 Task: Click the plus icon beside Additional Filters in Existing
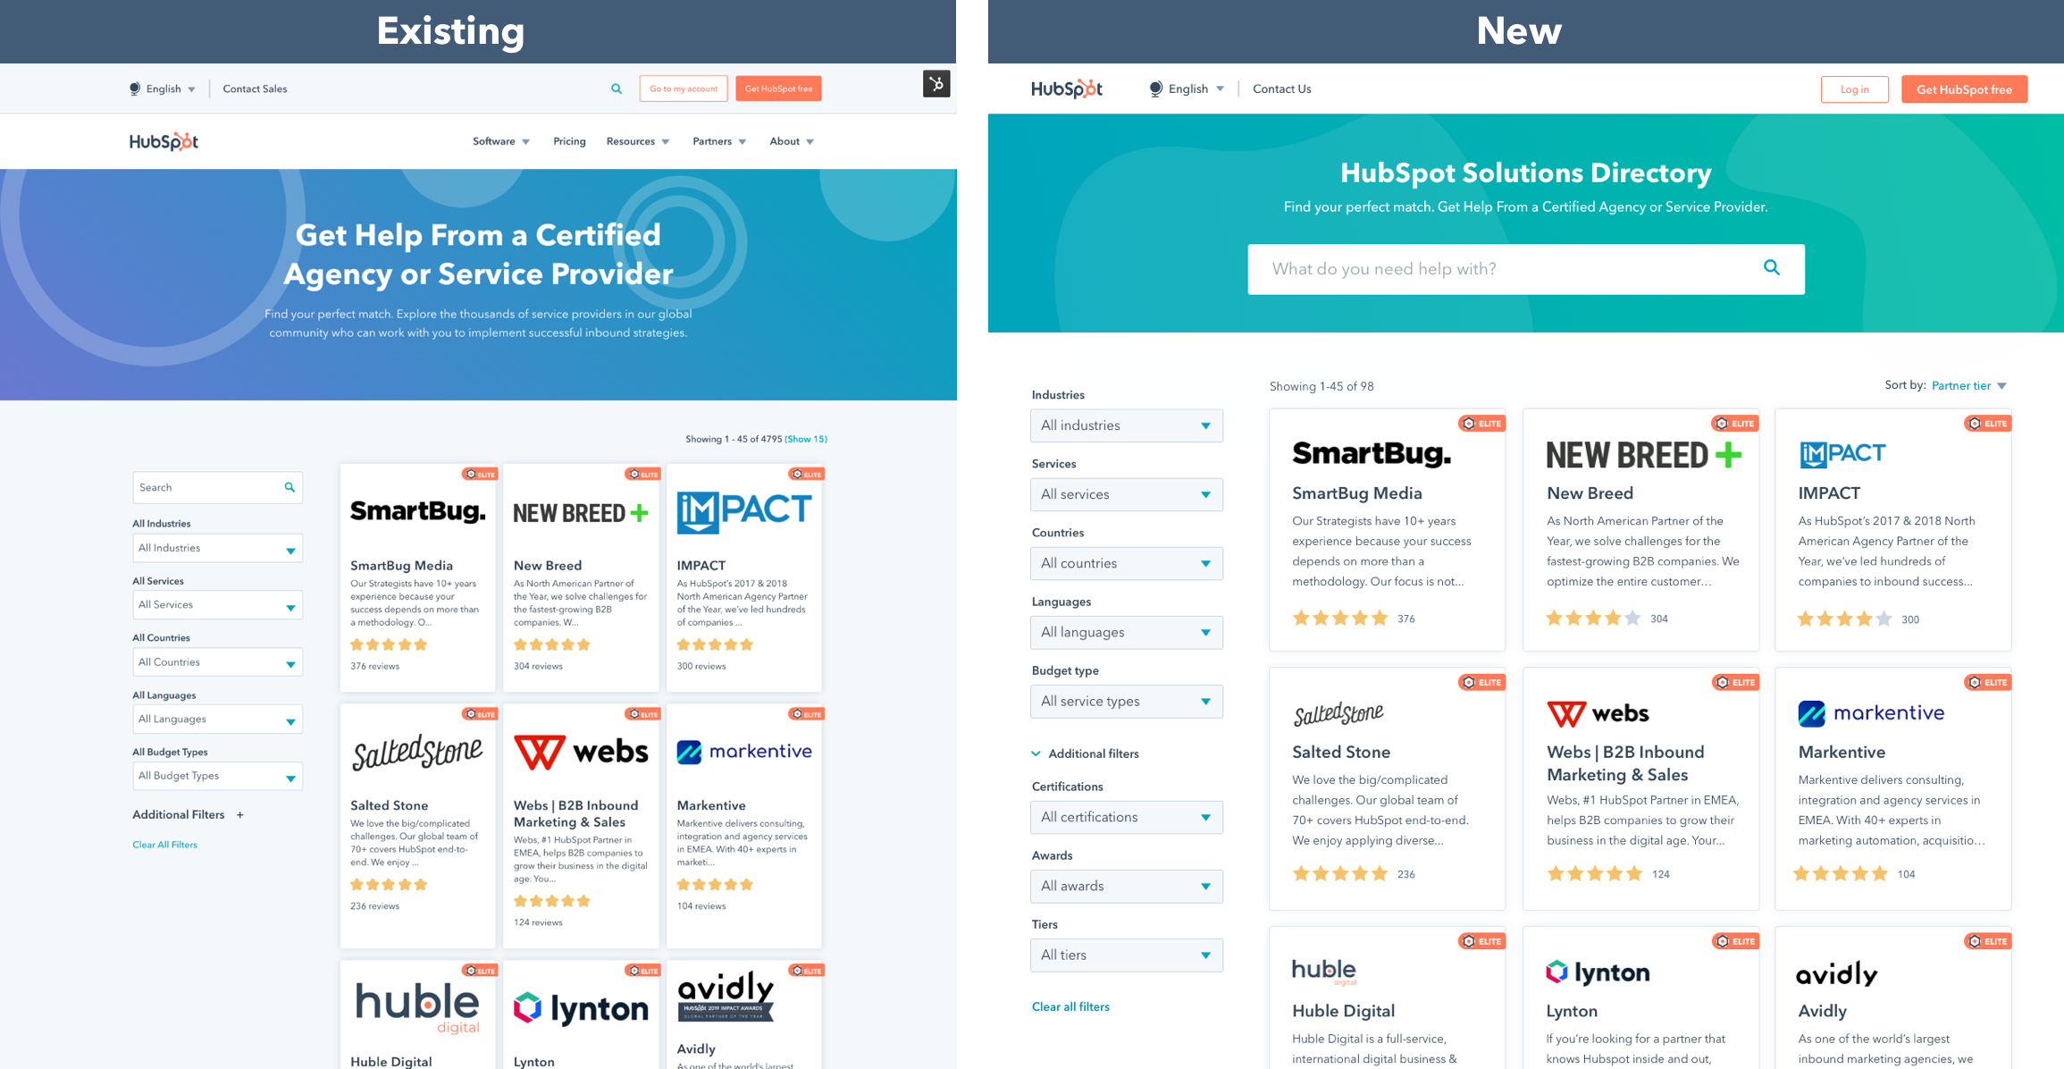click(239, 815)
